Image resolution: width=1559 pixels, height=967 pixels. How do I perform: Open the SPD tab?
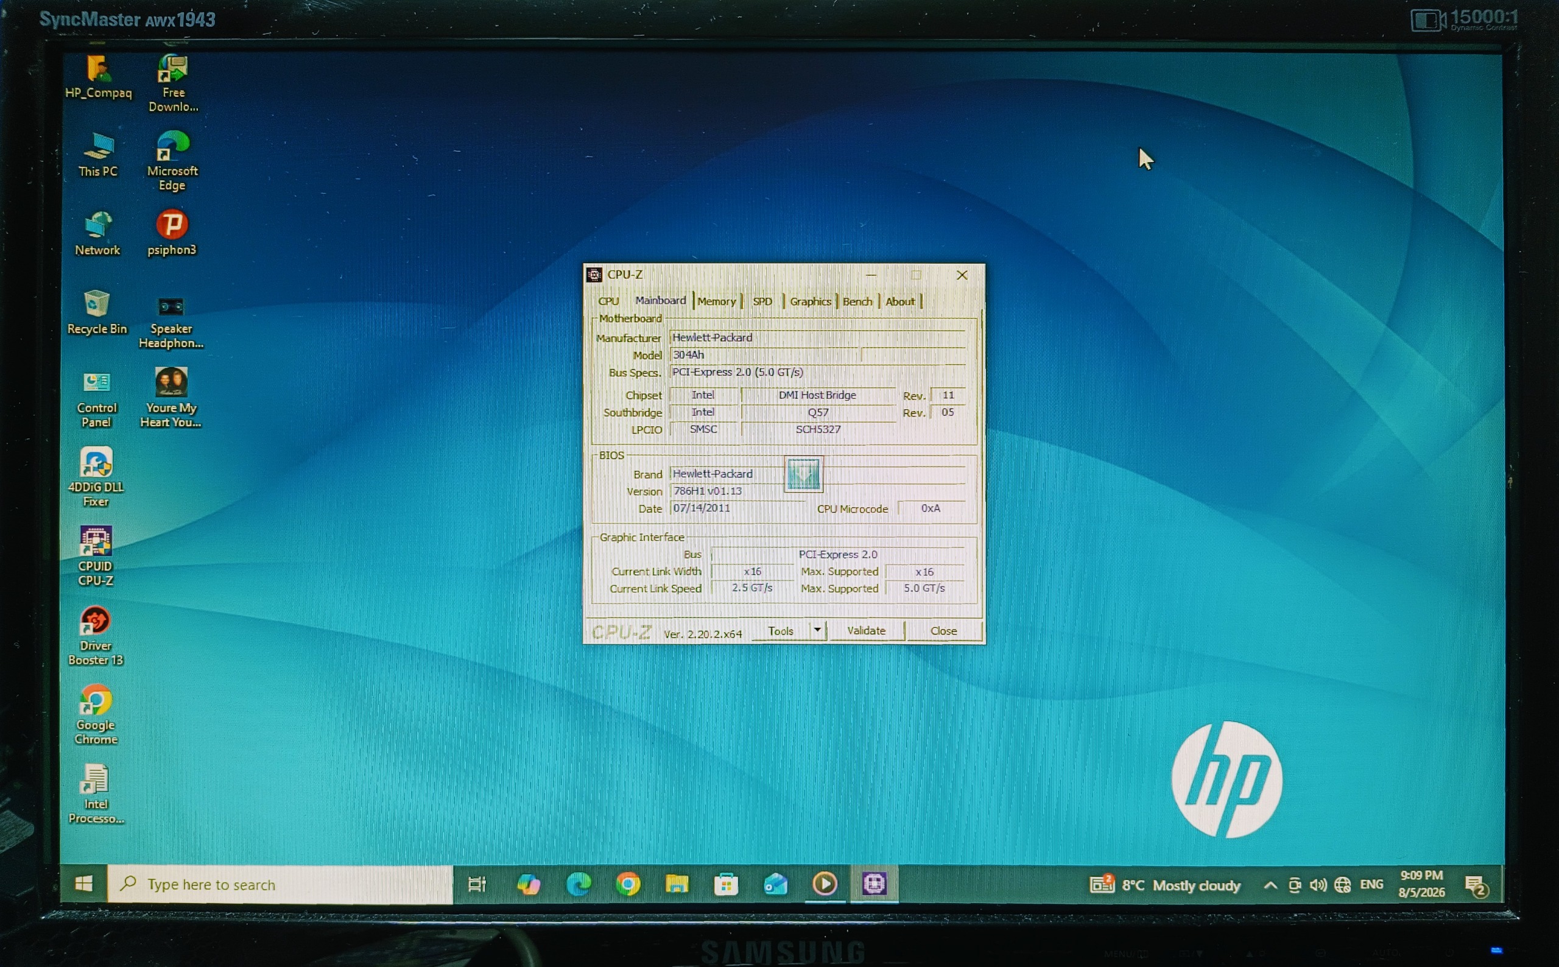coord(762,301)
